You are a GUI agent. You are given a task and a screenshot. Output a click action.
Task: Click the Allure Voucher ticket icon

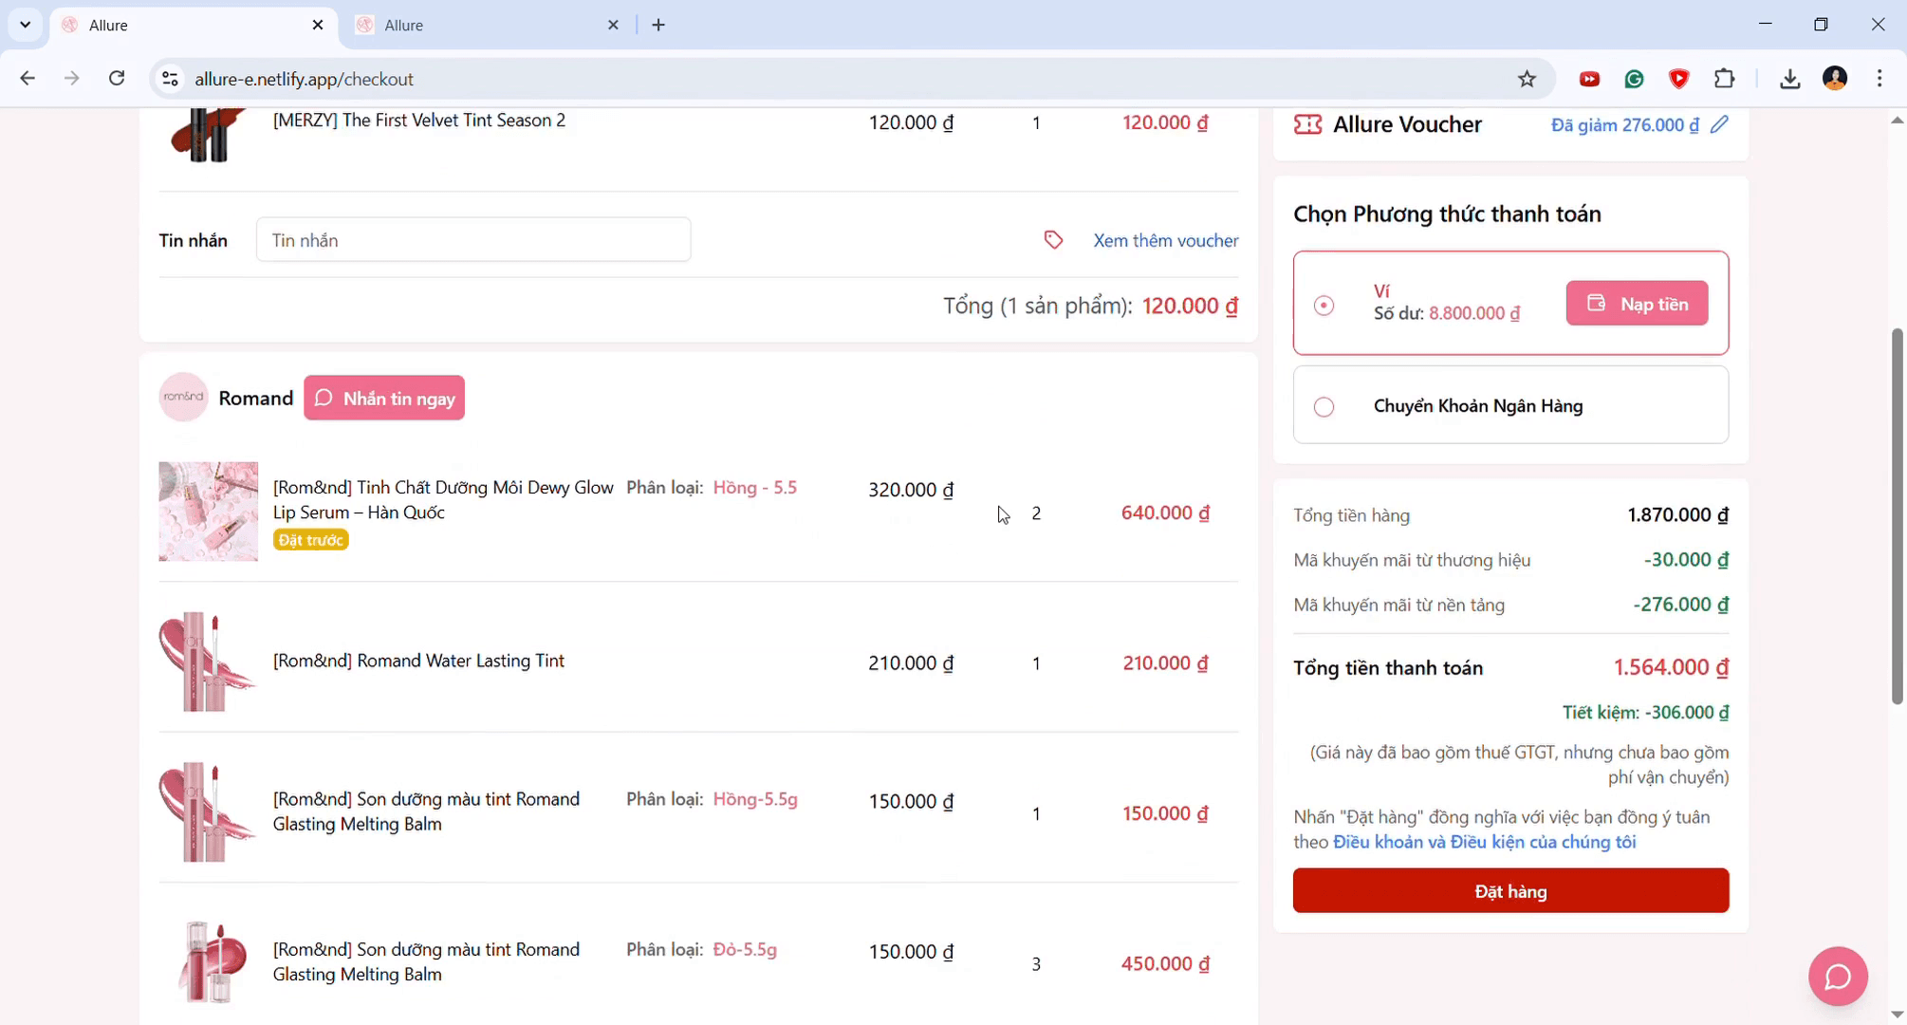click(x=1307, y=124)
